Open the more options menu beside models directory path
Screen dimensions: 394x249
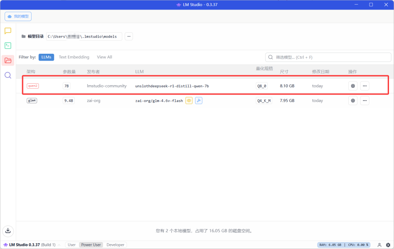click(129, 36)
